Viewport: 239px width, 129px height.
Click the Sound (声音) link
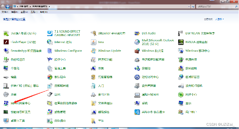tap(14, 94)
